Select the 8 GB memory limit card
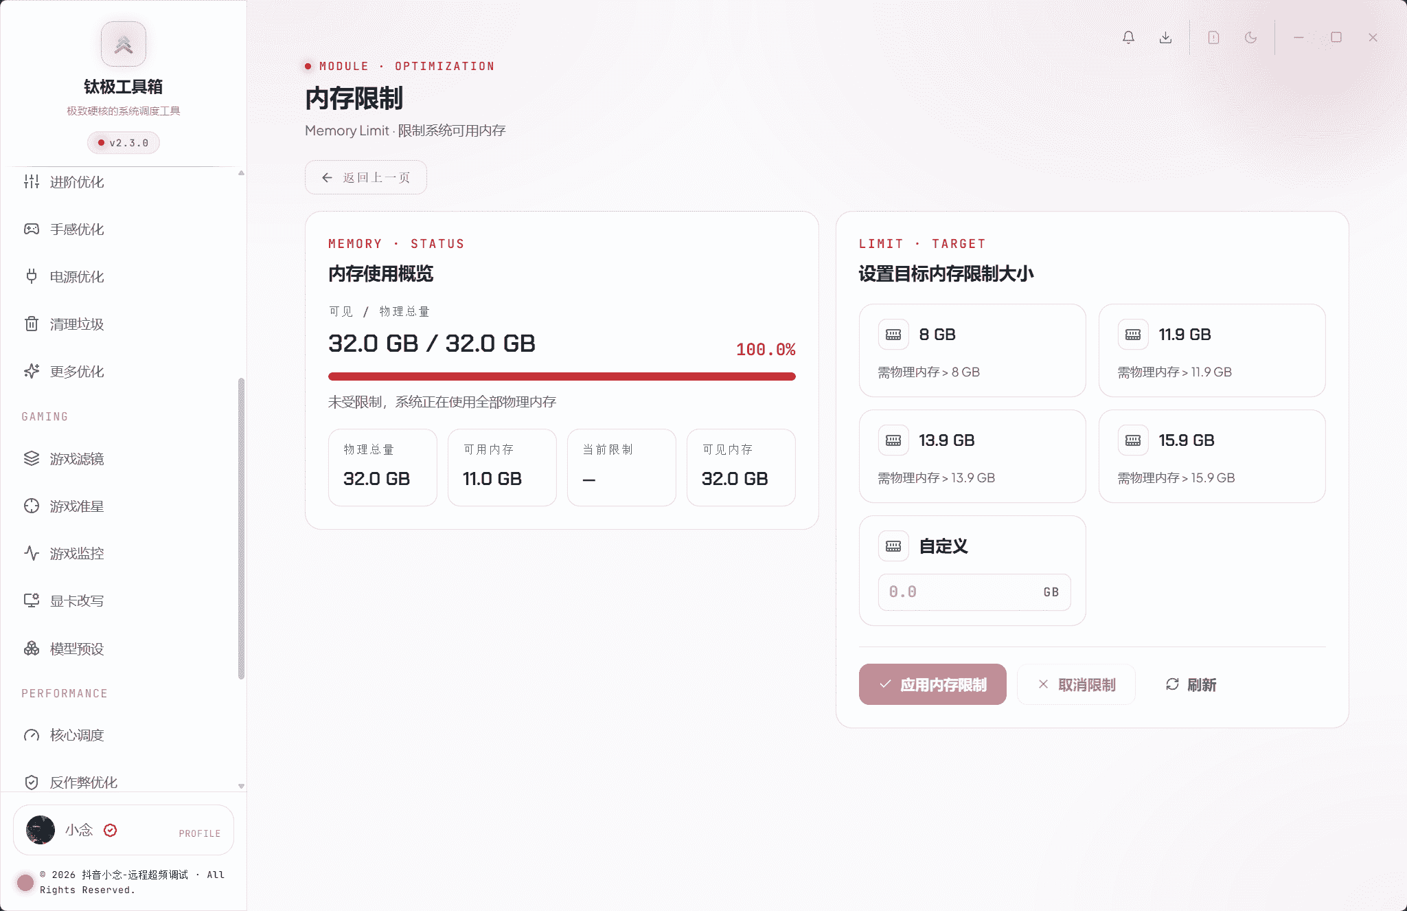This screenshot has width=1407, height=911. 972,350
